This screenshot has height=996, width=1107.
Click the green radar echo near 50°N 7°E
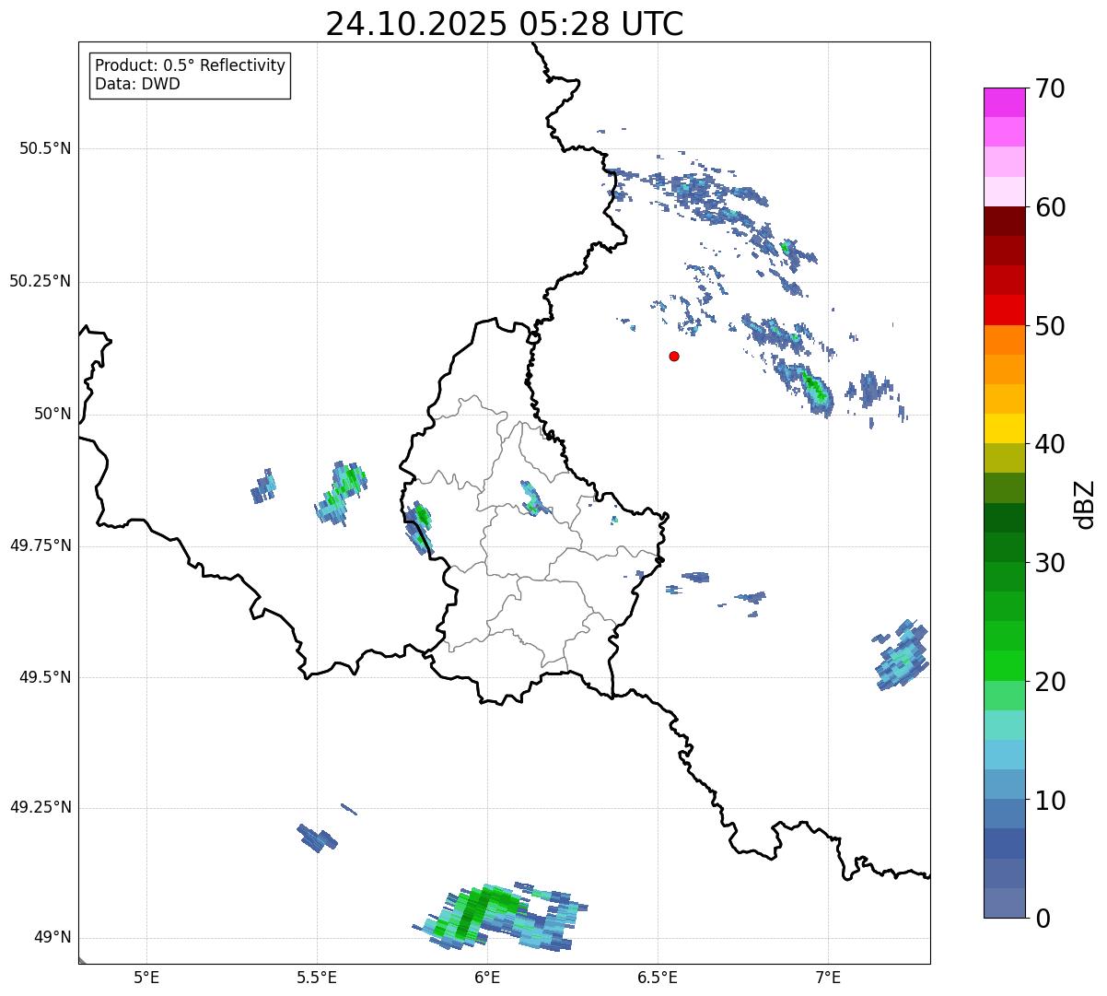click(x=815, y=388)
